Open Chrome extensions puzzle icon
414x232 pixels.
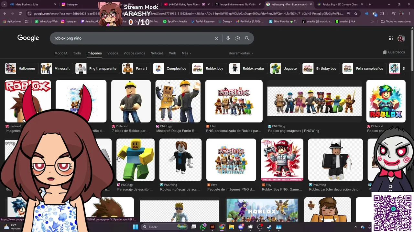382,14
